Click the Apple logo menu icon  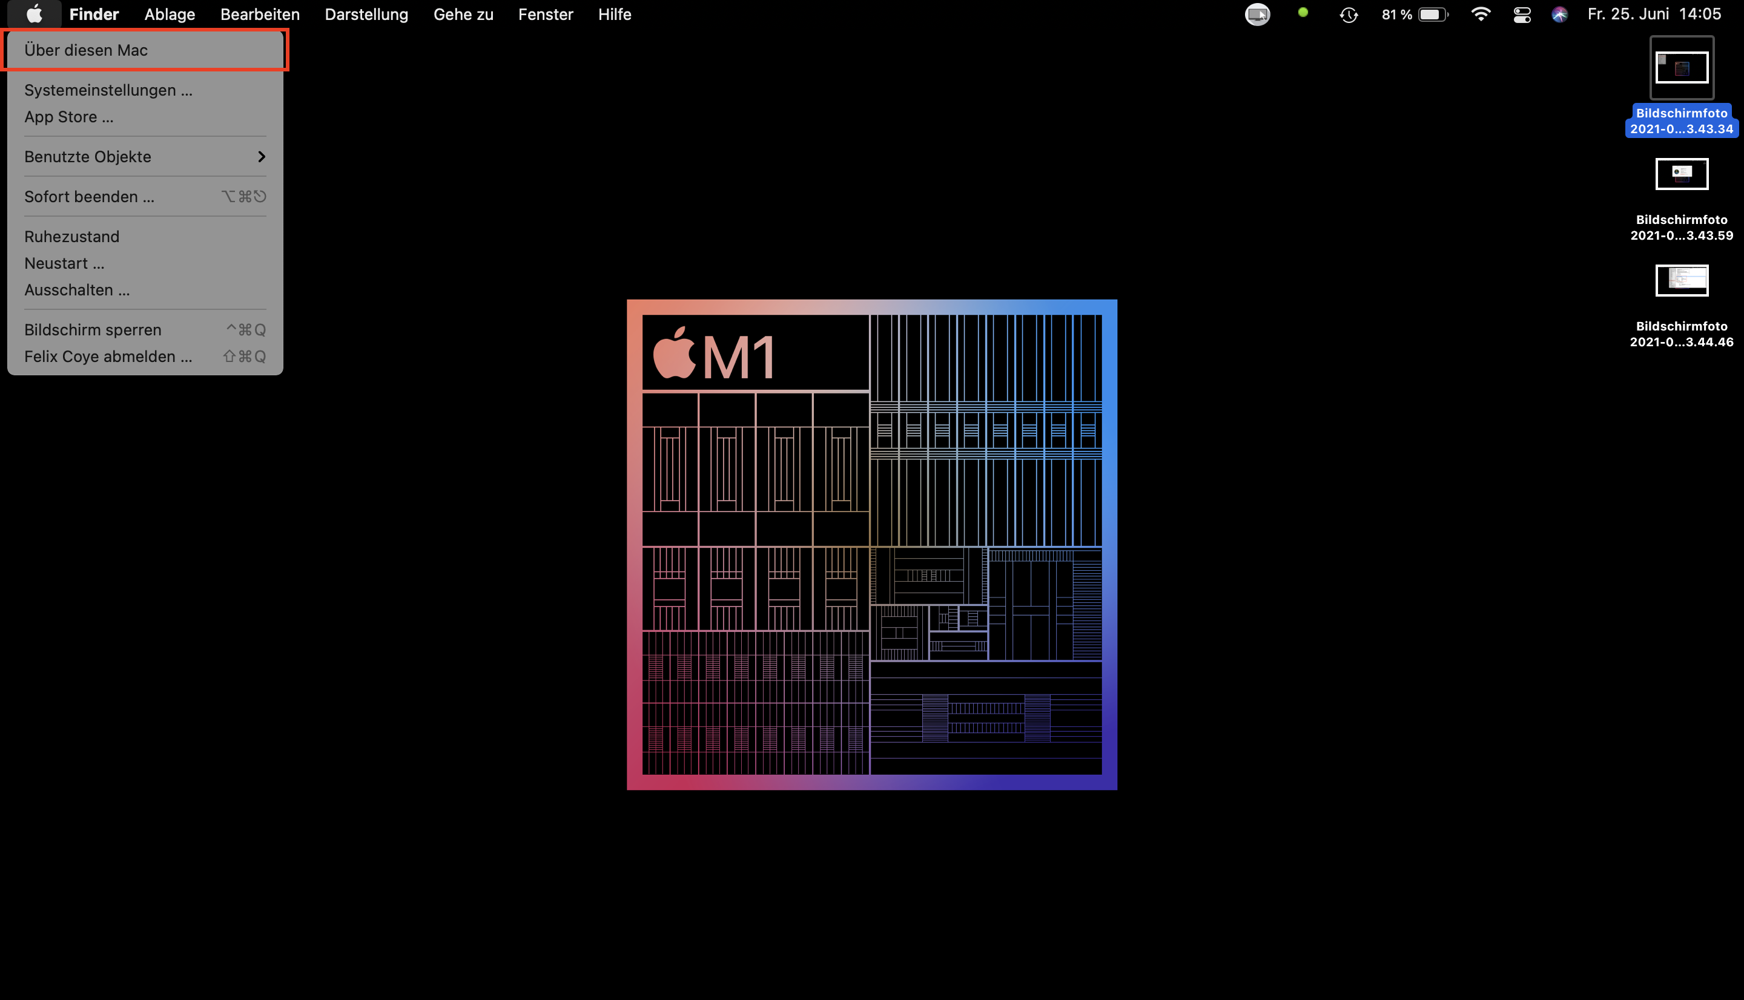[34, 15]
